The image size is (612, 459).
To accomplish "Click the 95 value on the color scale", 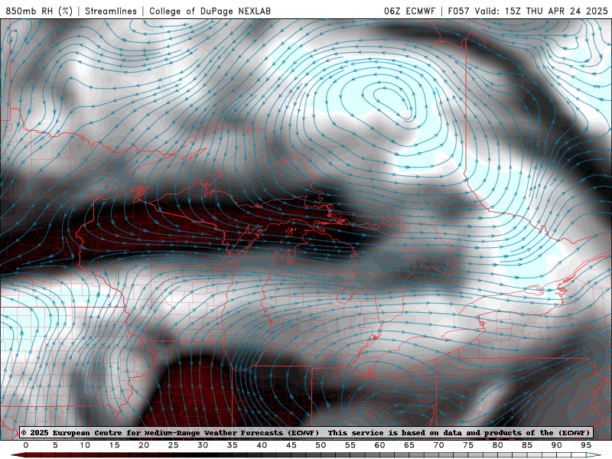I will point(586,445).
